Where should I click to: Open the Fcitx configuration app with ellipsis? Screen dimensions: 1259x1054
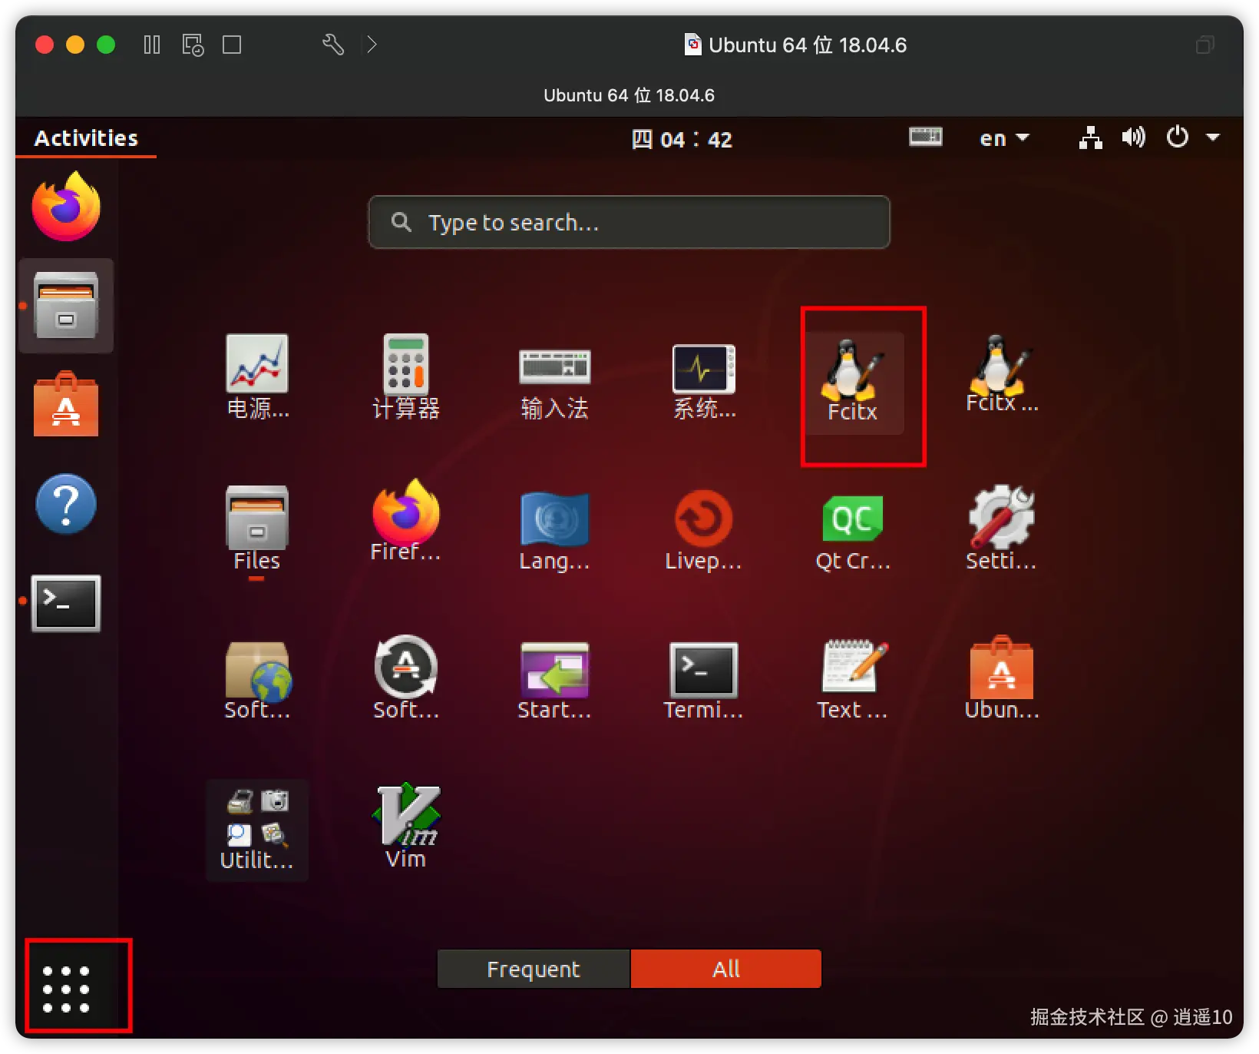(x=1002, y=375)
